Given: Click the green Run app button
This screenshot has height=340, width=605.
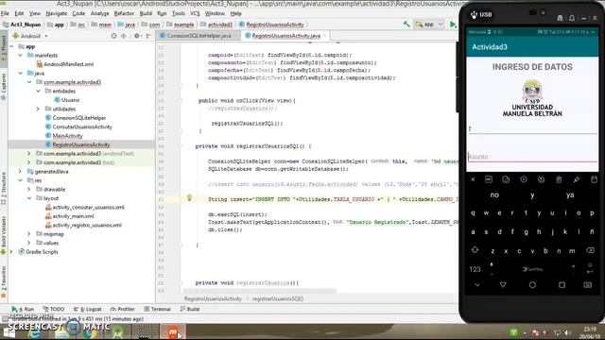Looking at the screenshot, I should (453, 25).
